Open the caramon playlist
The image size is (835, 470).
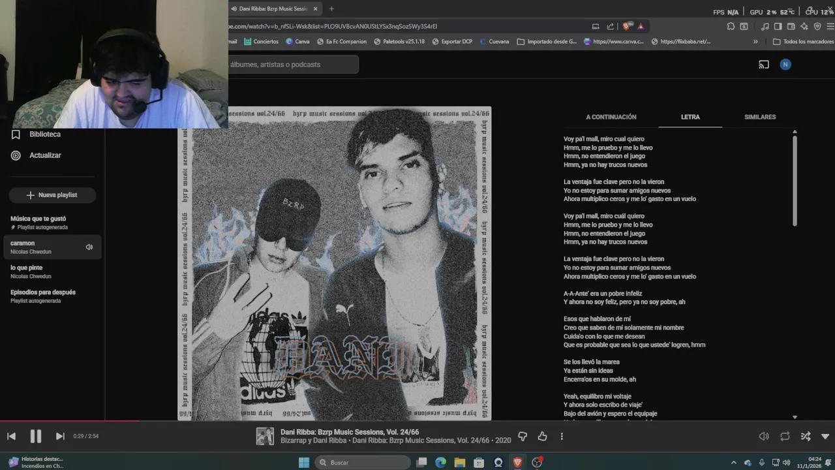[52, 247]
